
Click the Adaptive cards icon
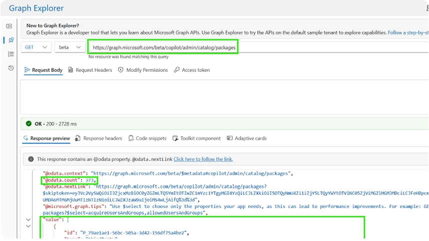[x=230, y=138]
